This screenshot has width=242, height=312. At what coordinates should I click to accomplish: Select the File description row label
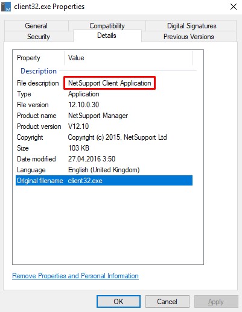pyautogui.click(x=38, y=83)
